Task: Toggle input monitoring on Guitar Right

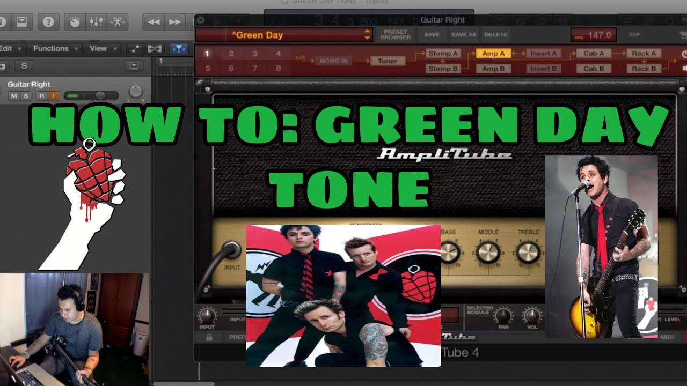Action: click(x=54, y=96)
